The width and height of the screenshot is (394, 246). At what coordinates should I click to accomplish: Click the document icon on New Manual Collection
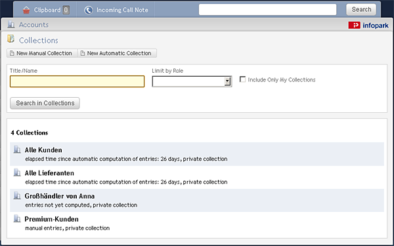pos(12,53)
